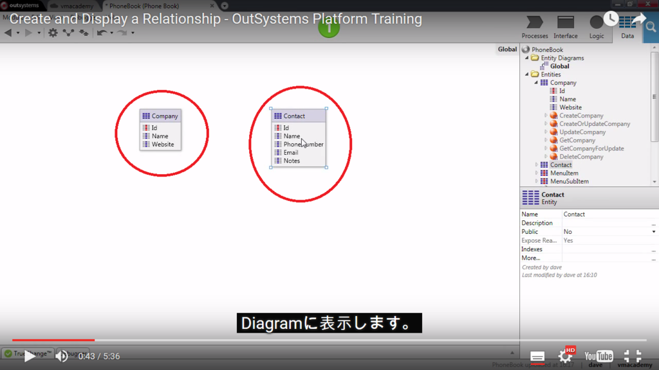659x370 pixels.
Task: Mute the video volume
Action: click(62, 356)
